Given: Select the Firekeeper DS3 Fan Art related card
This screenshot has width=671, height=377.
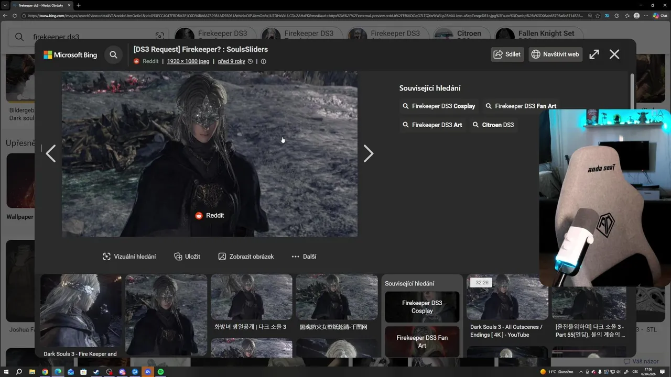Looking at the screenshot, I should pos(422,342).
